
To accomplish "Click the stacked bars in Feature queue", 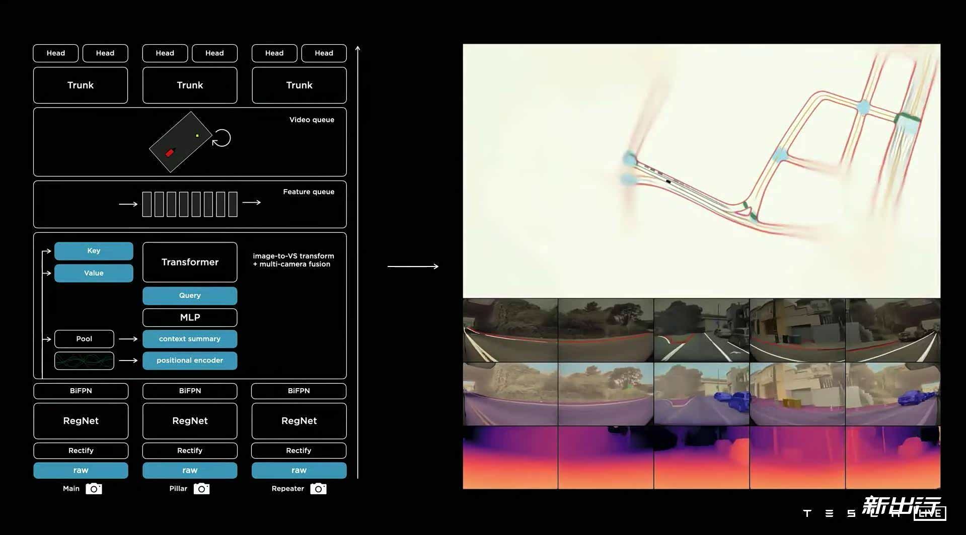I will tap(190, 204).
